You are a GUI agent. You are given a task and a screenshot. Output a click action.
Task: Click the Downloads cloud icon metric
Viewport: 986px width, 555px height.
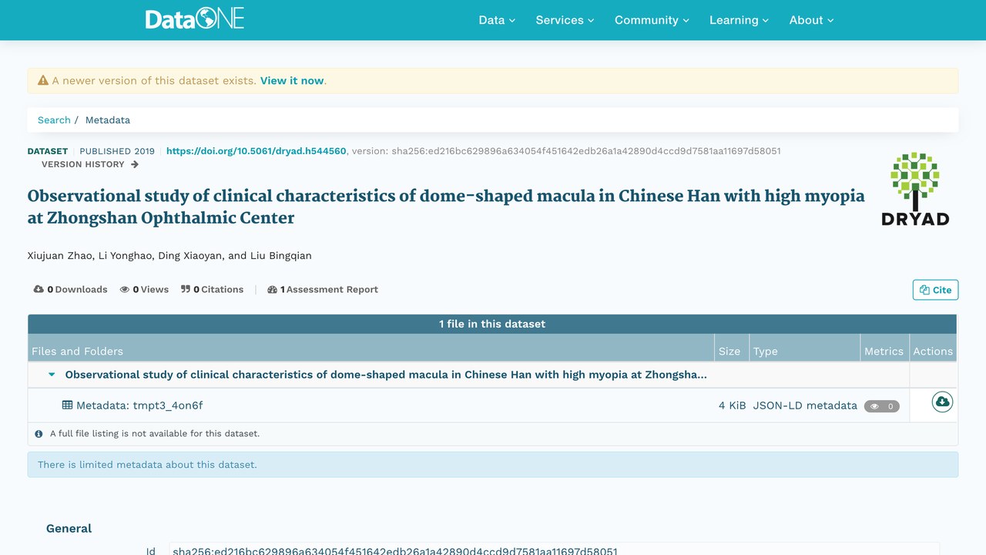click(39, 289)
